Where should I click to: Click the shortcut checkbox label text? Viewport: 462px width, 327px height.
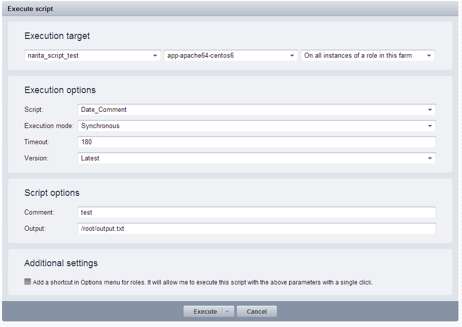click(203, 282)
